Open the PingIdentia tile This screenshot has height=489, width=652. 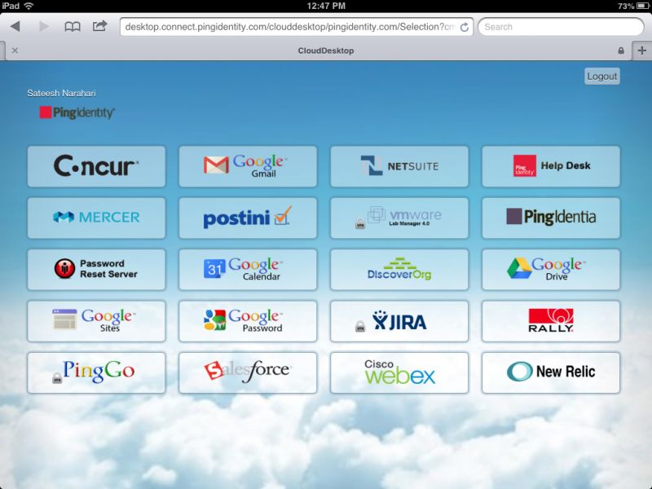tap(551, 218)
